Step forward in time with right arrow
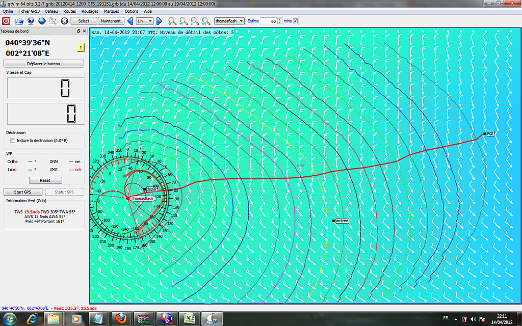Screen dimensions: 522x326 (x=159, y=21)
